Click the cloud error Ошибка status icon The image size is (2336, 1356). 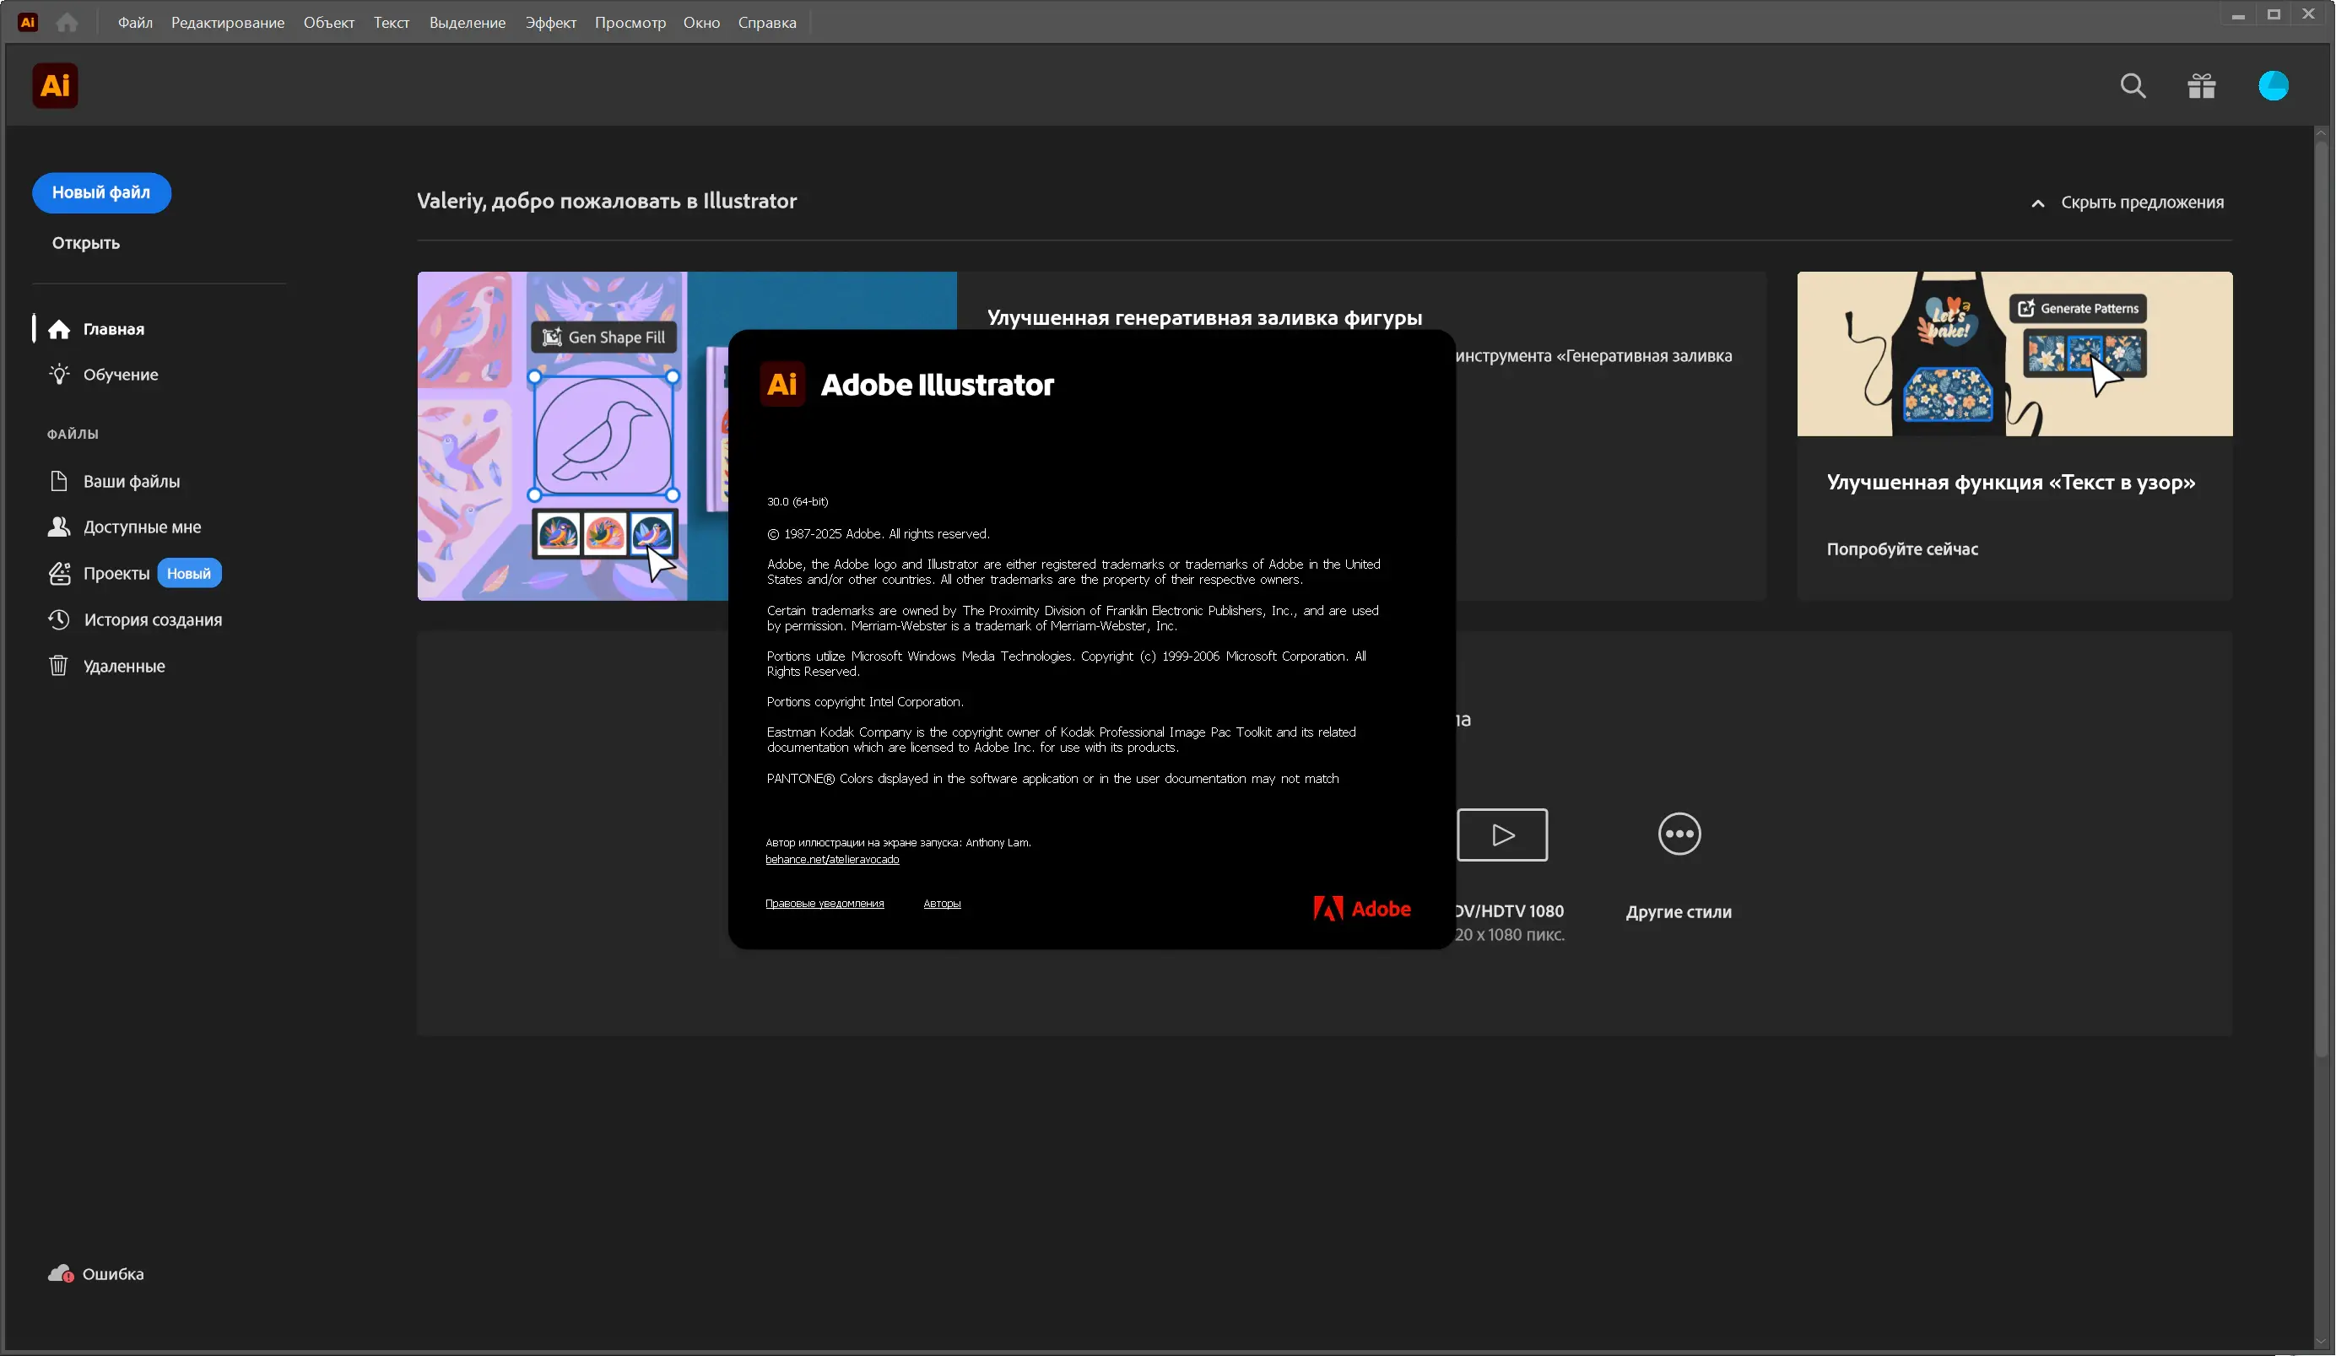tap(61, 1273)
